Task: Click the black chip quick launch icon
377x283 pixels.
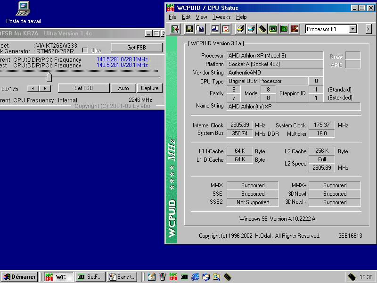Action: point(228,277)
